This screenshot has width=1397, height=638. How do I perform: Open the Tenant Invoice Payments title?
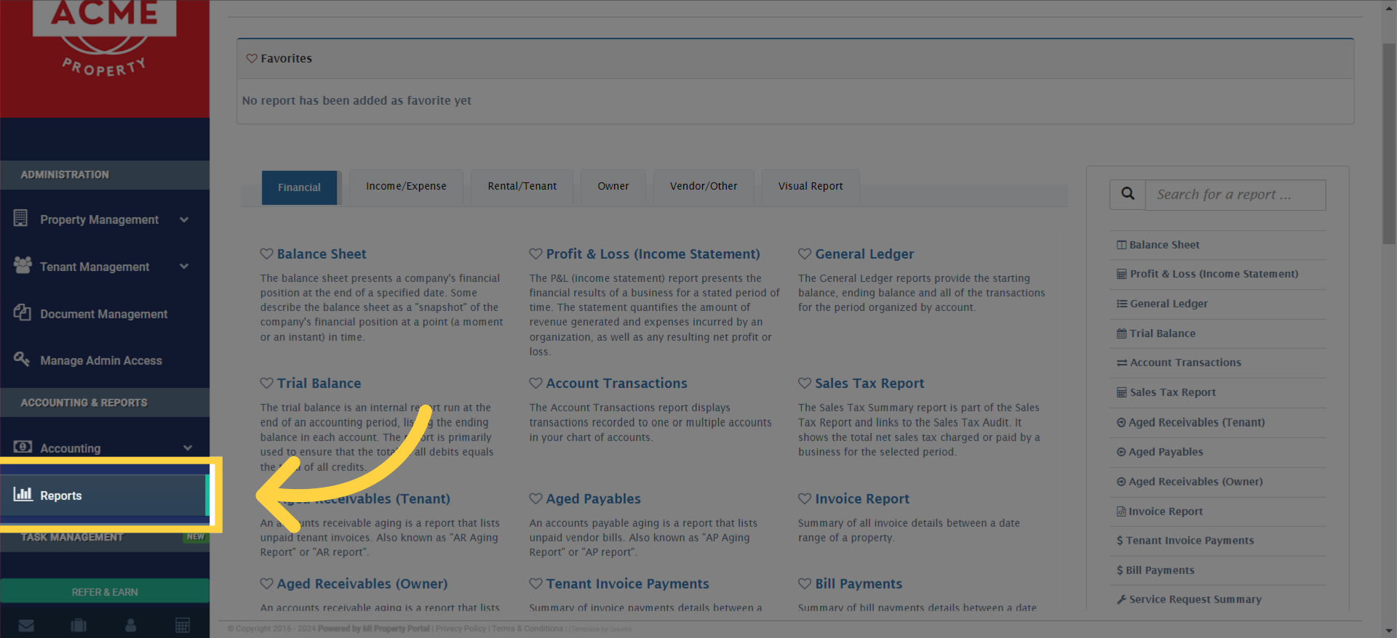point(627,584)
